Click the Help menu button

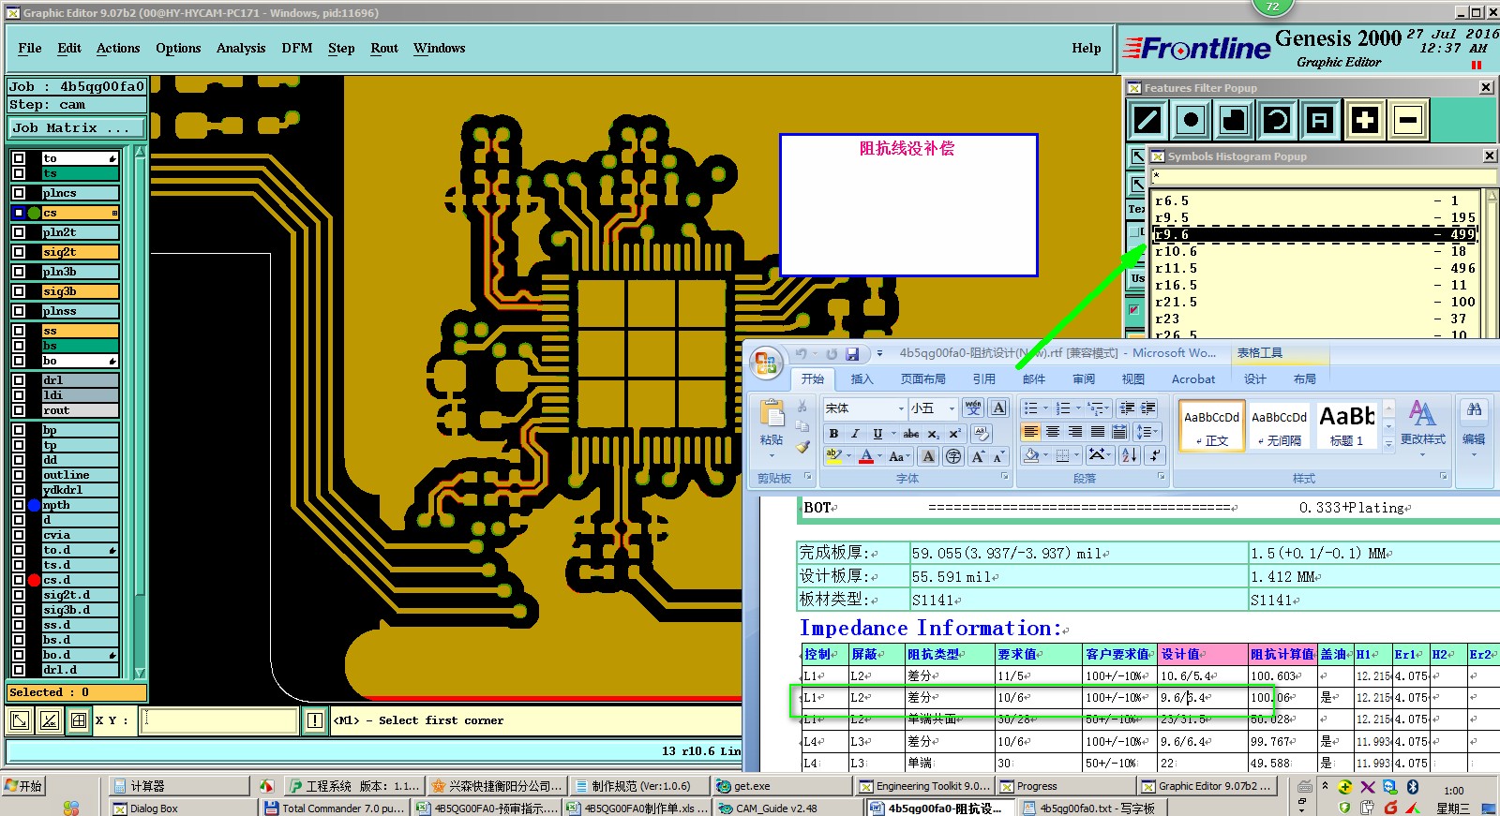pos(1087,48)
